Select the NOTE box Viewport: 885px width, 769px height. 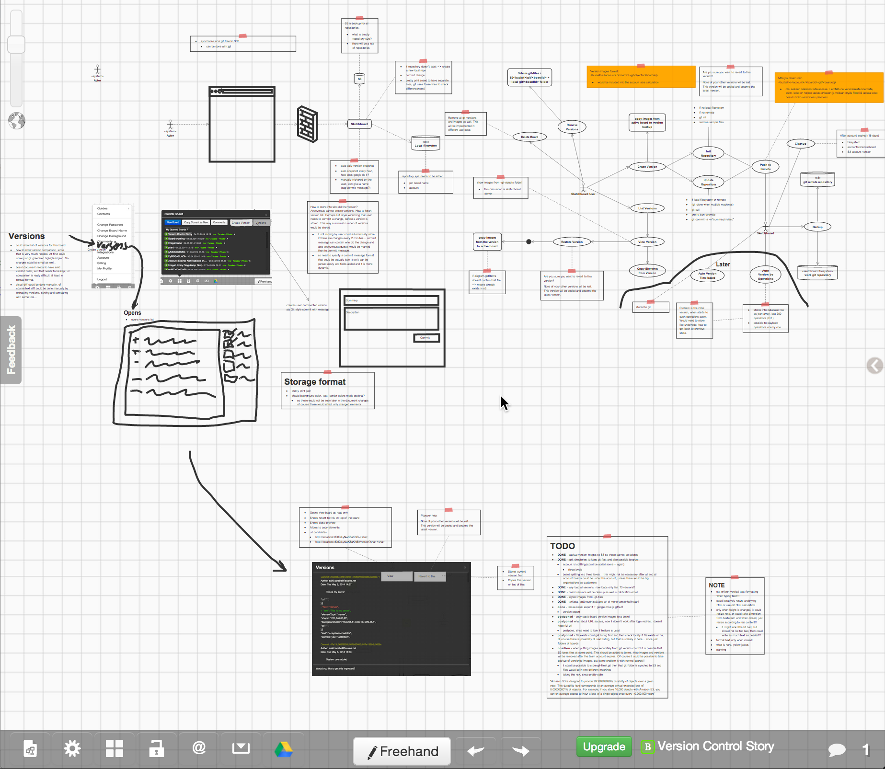click(x=735, y=616)
